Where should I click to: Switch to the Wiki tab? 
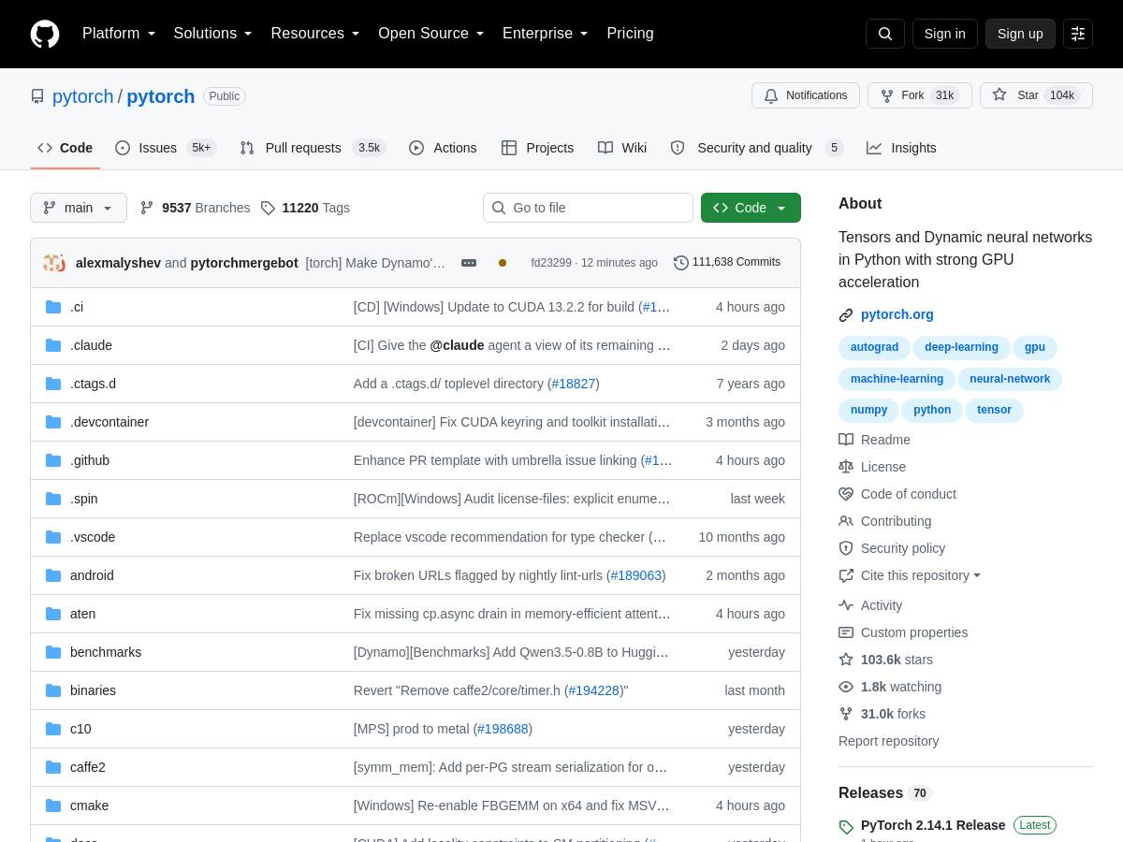[x=622, y=148]
